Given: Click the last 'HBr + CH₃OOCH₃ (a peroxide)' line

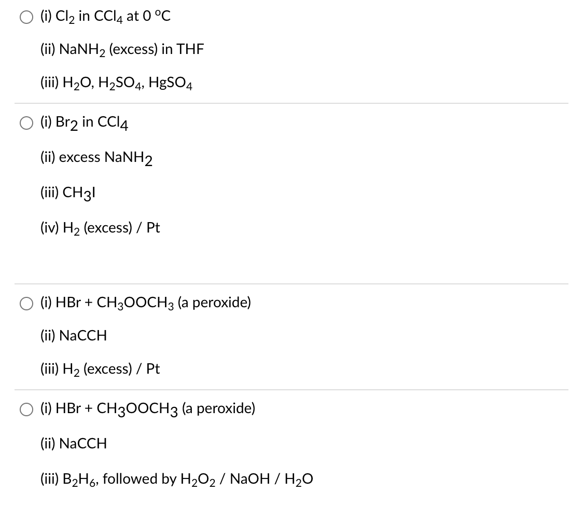Looking at the screenshot, I should pyautogui.click(x=147, y=409).
